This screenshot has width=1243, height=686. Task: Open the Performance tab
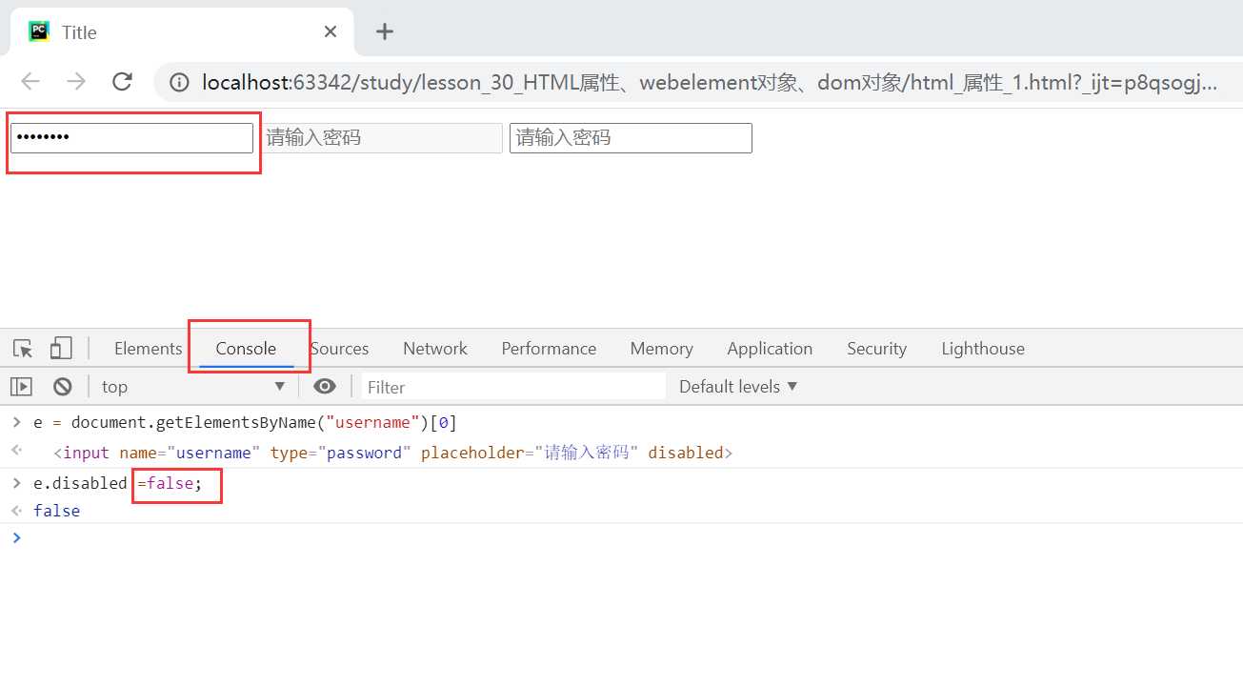[x=549, y=349]
